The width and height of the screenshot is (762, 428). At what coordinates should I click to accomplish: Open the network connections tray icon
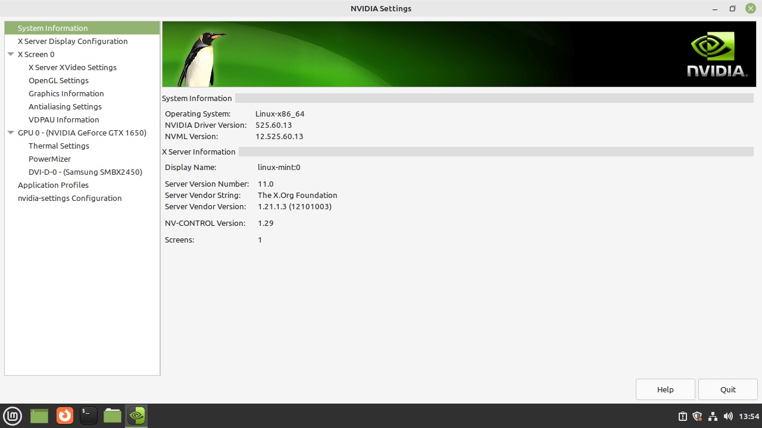713,416
